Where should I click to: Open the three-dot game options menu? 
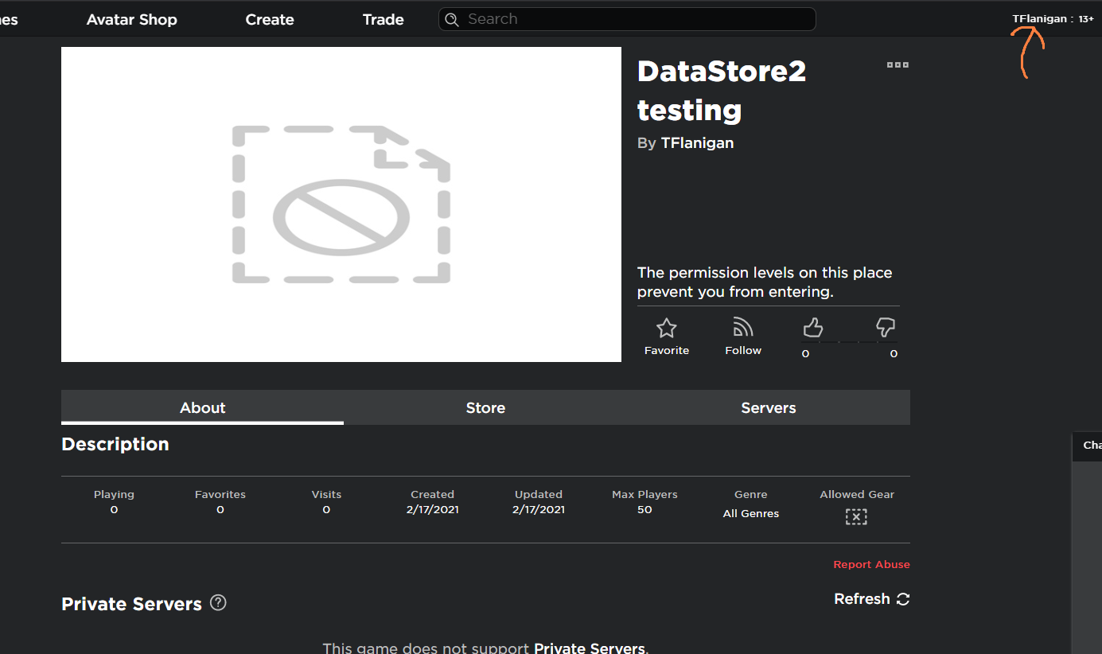[898, 65]
